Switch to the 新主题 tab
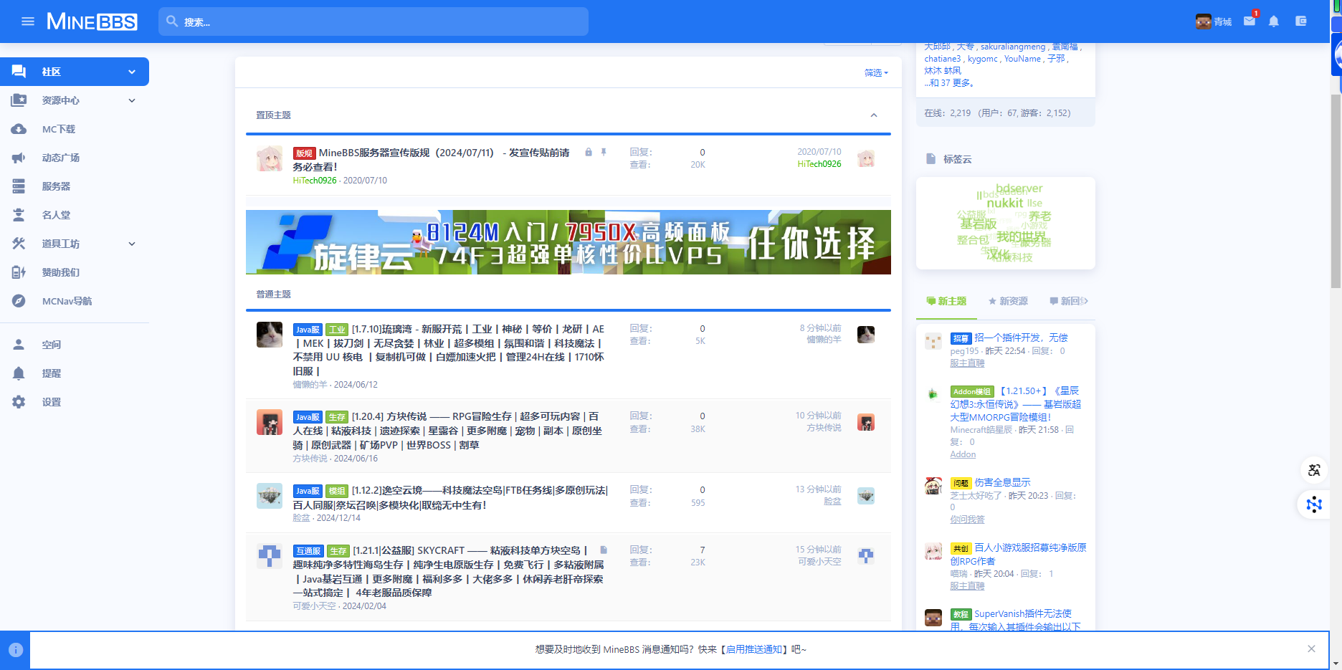The image size is (1342, 670). [x=946, y=301]
